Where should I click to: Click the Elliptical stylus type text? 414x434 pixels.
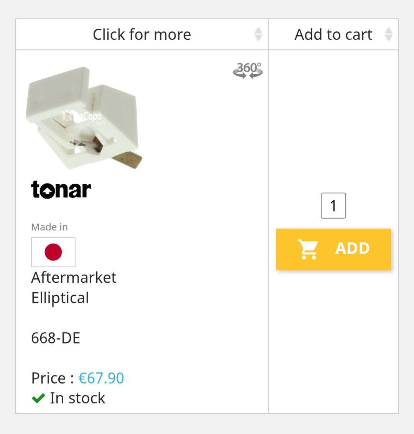click(x=60, y=298)
